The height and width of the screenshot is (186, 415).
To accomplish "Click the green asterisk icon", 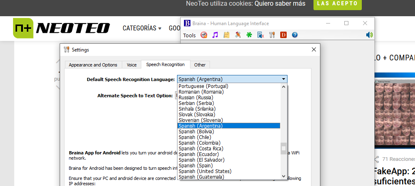I will pos(249,35).
